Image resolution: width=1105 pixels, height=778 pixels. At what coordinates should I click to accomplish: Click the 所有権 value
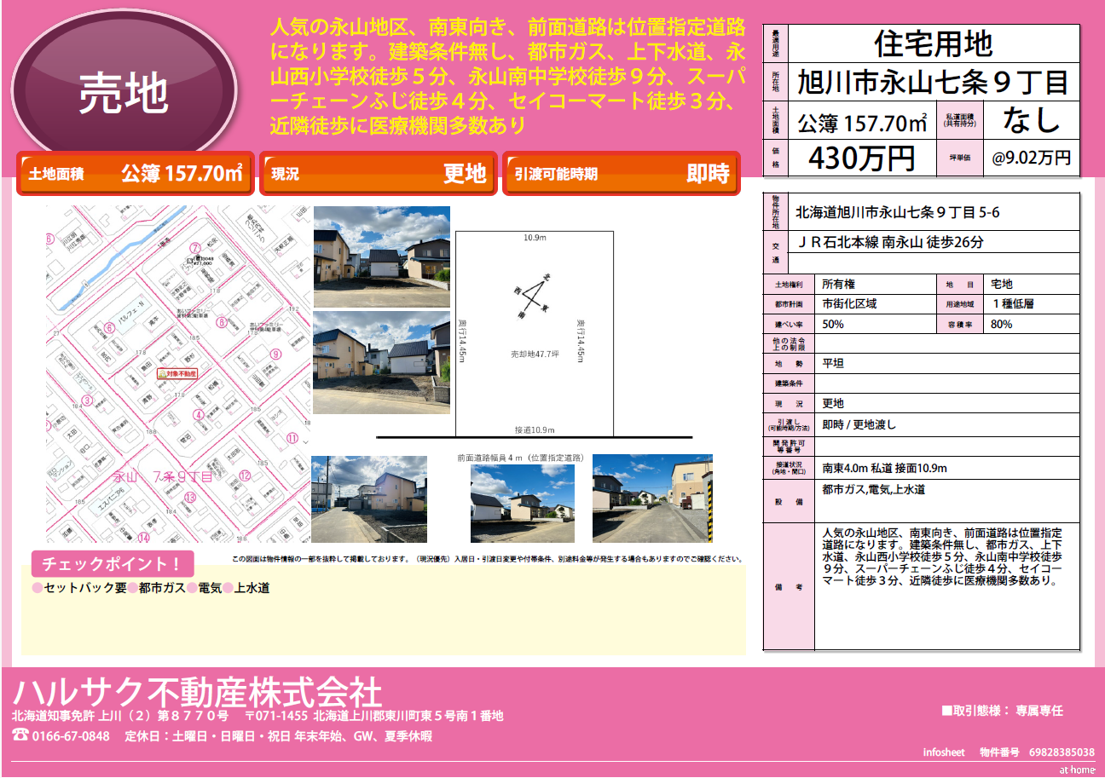tap(840, 284)
